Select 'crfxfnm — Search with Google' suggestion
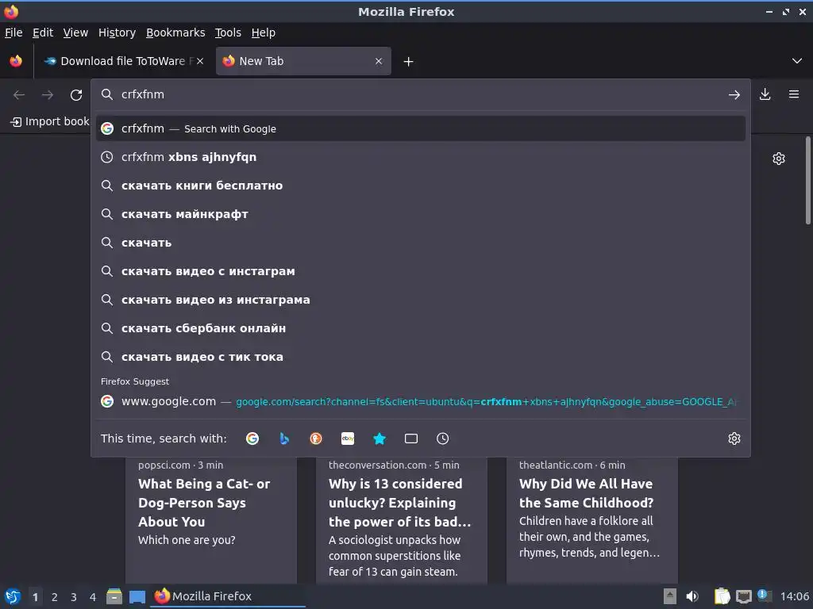 [x=421, y=128]
